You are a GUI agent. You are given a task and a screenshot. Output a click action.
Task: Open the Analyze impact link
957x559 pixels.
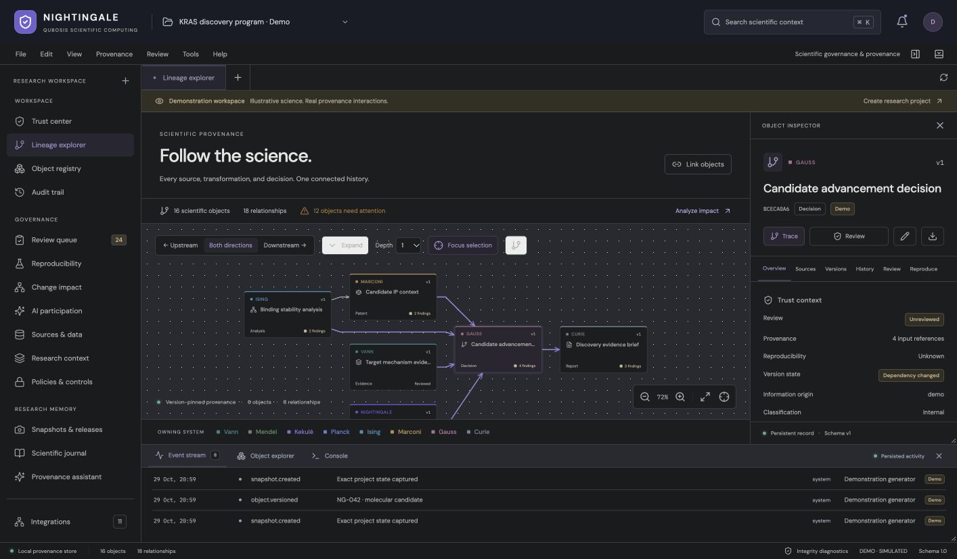(703, 211)
